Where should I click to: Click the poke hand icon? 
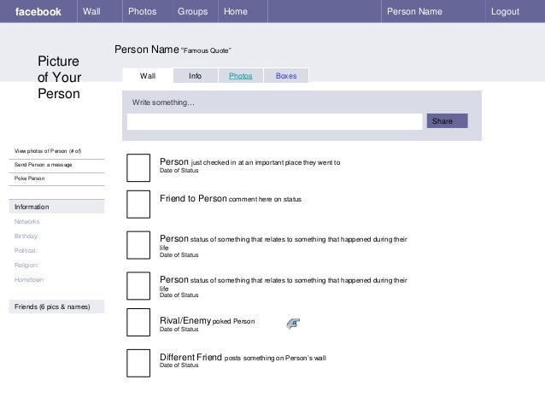click(293, 324)
